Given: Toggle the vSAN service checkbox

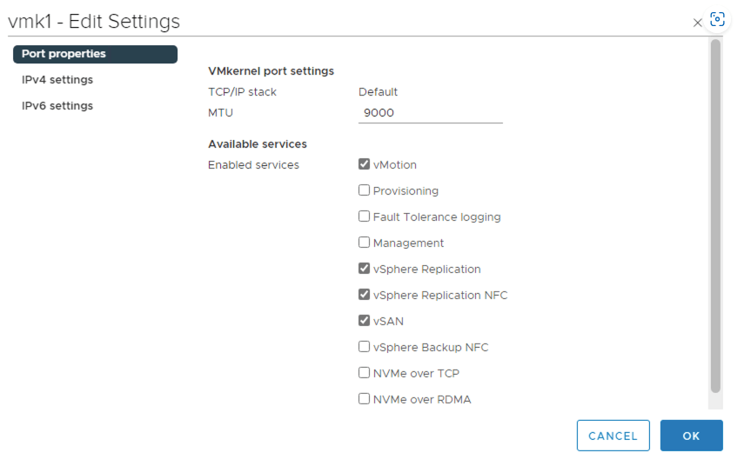Looking at the screenshot, I should click(365, 322).
